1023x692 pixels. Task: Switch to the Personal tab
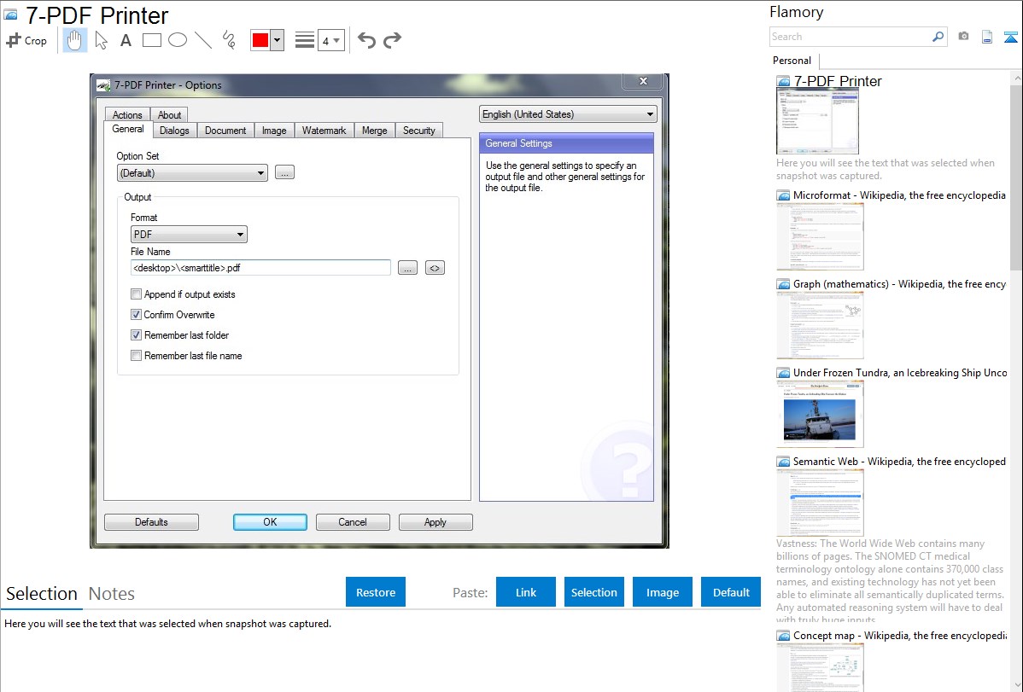[x=792, y=61]
